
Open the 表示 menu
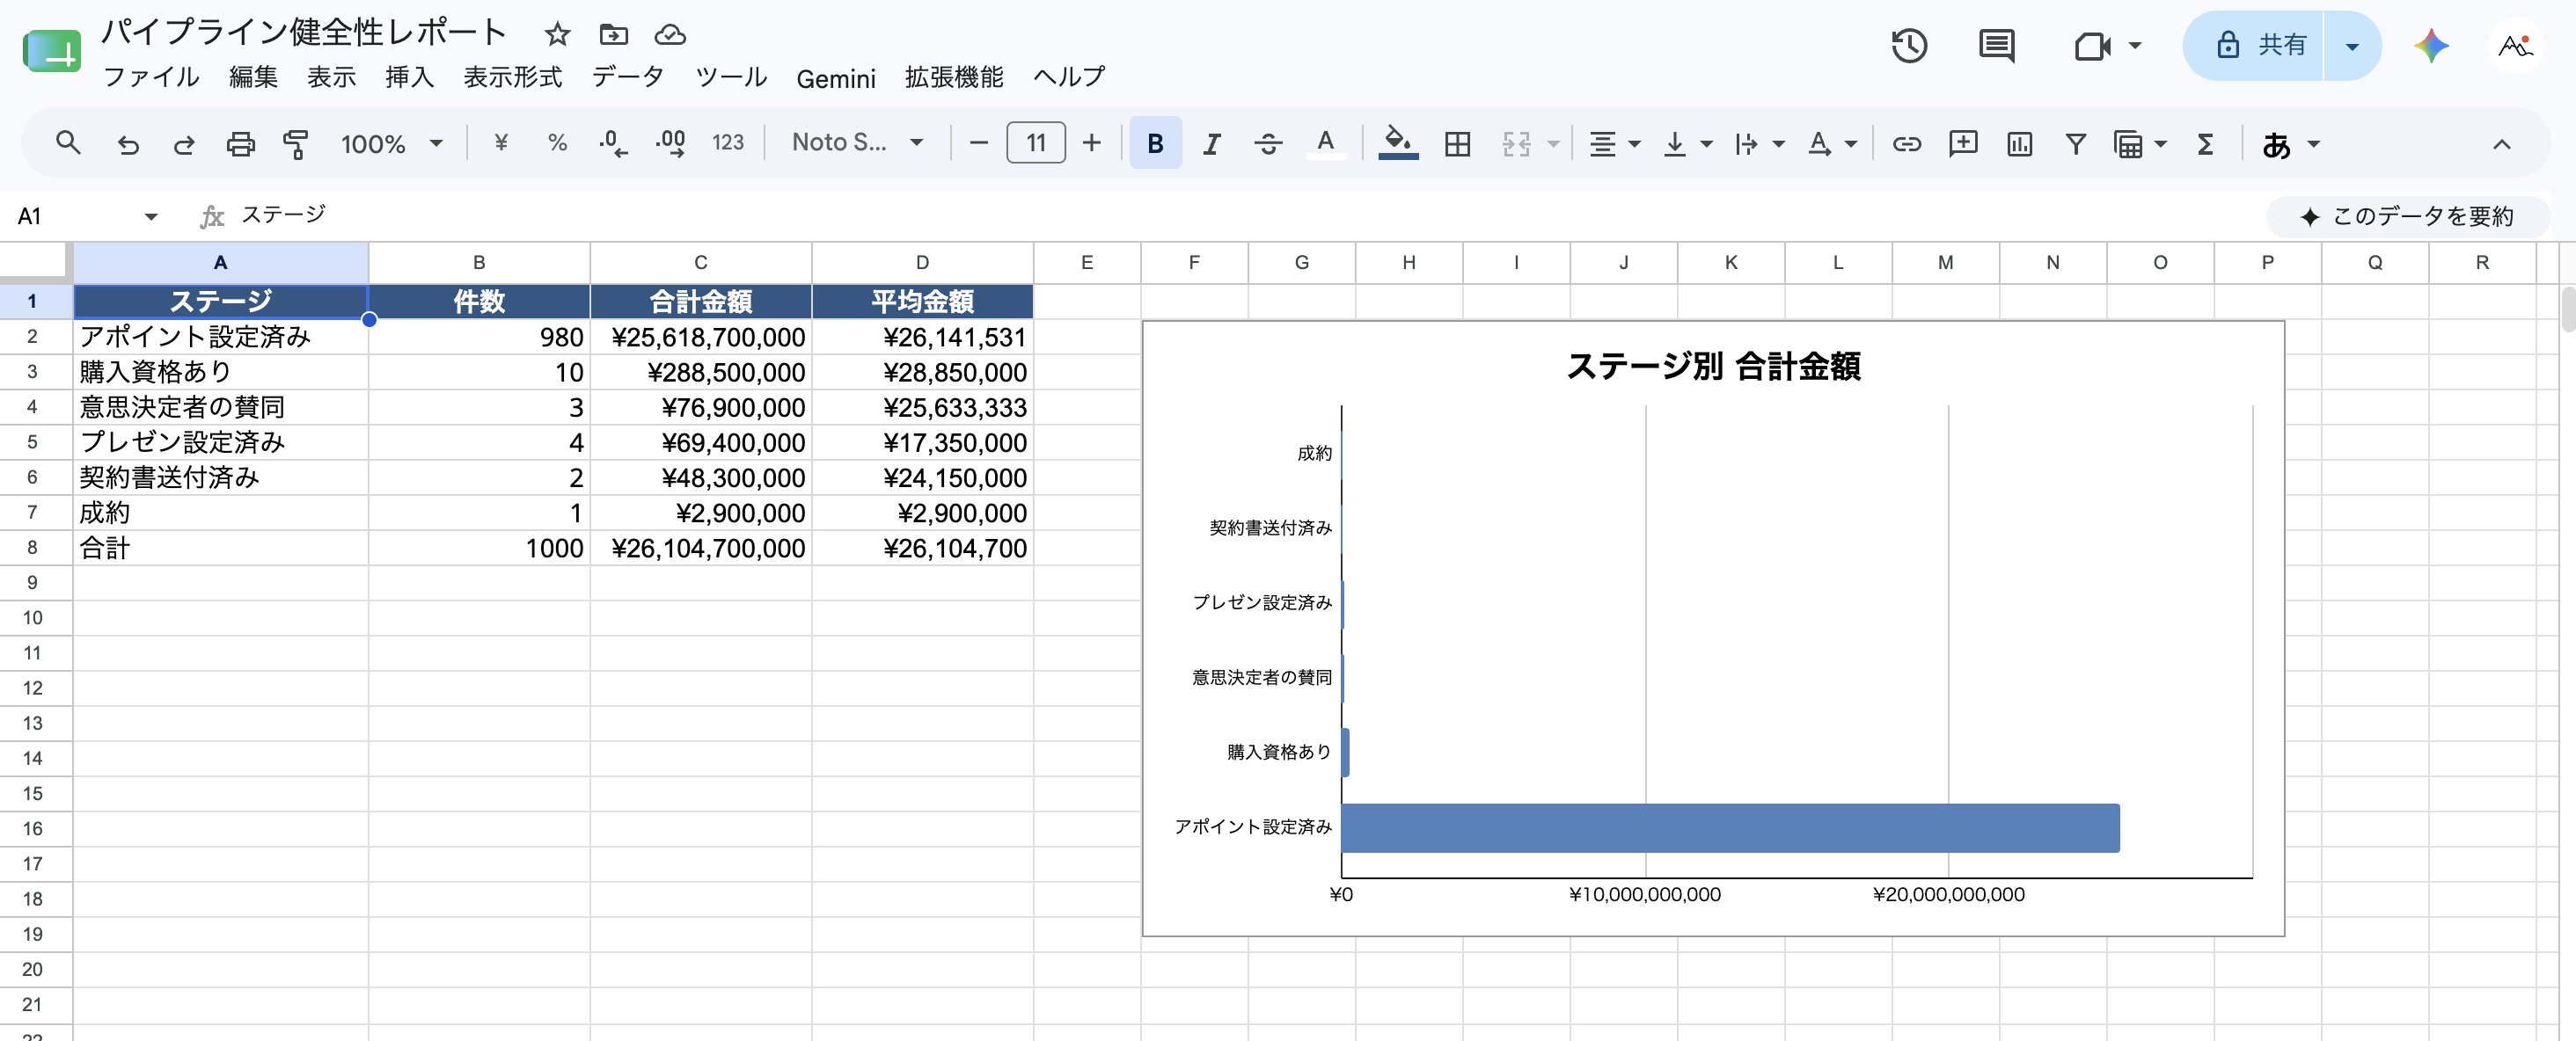tap(331, 76)
